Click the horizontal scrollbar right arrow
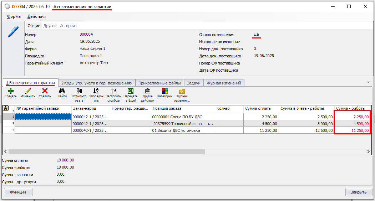The image size is (375, 201). coord(369,152)
